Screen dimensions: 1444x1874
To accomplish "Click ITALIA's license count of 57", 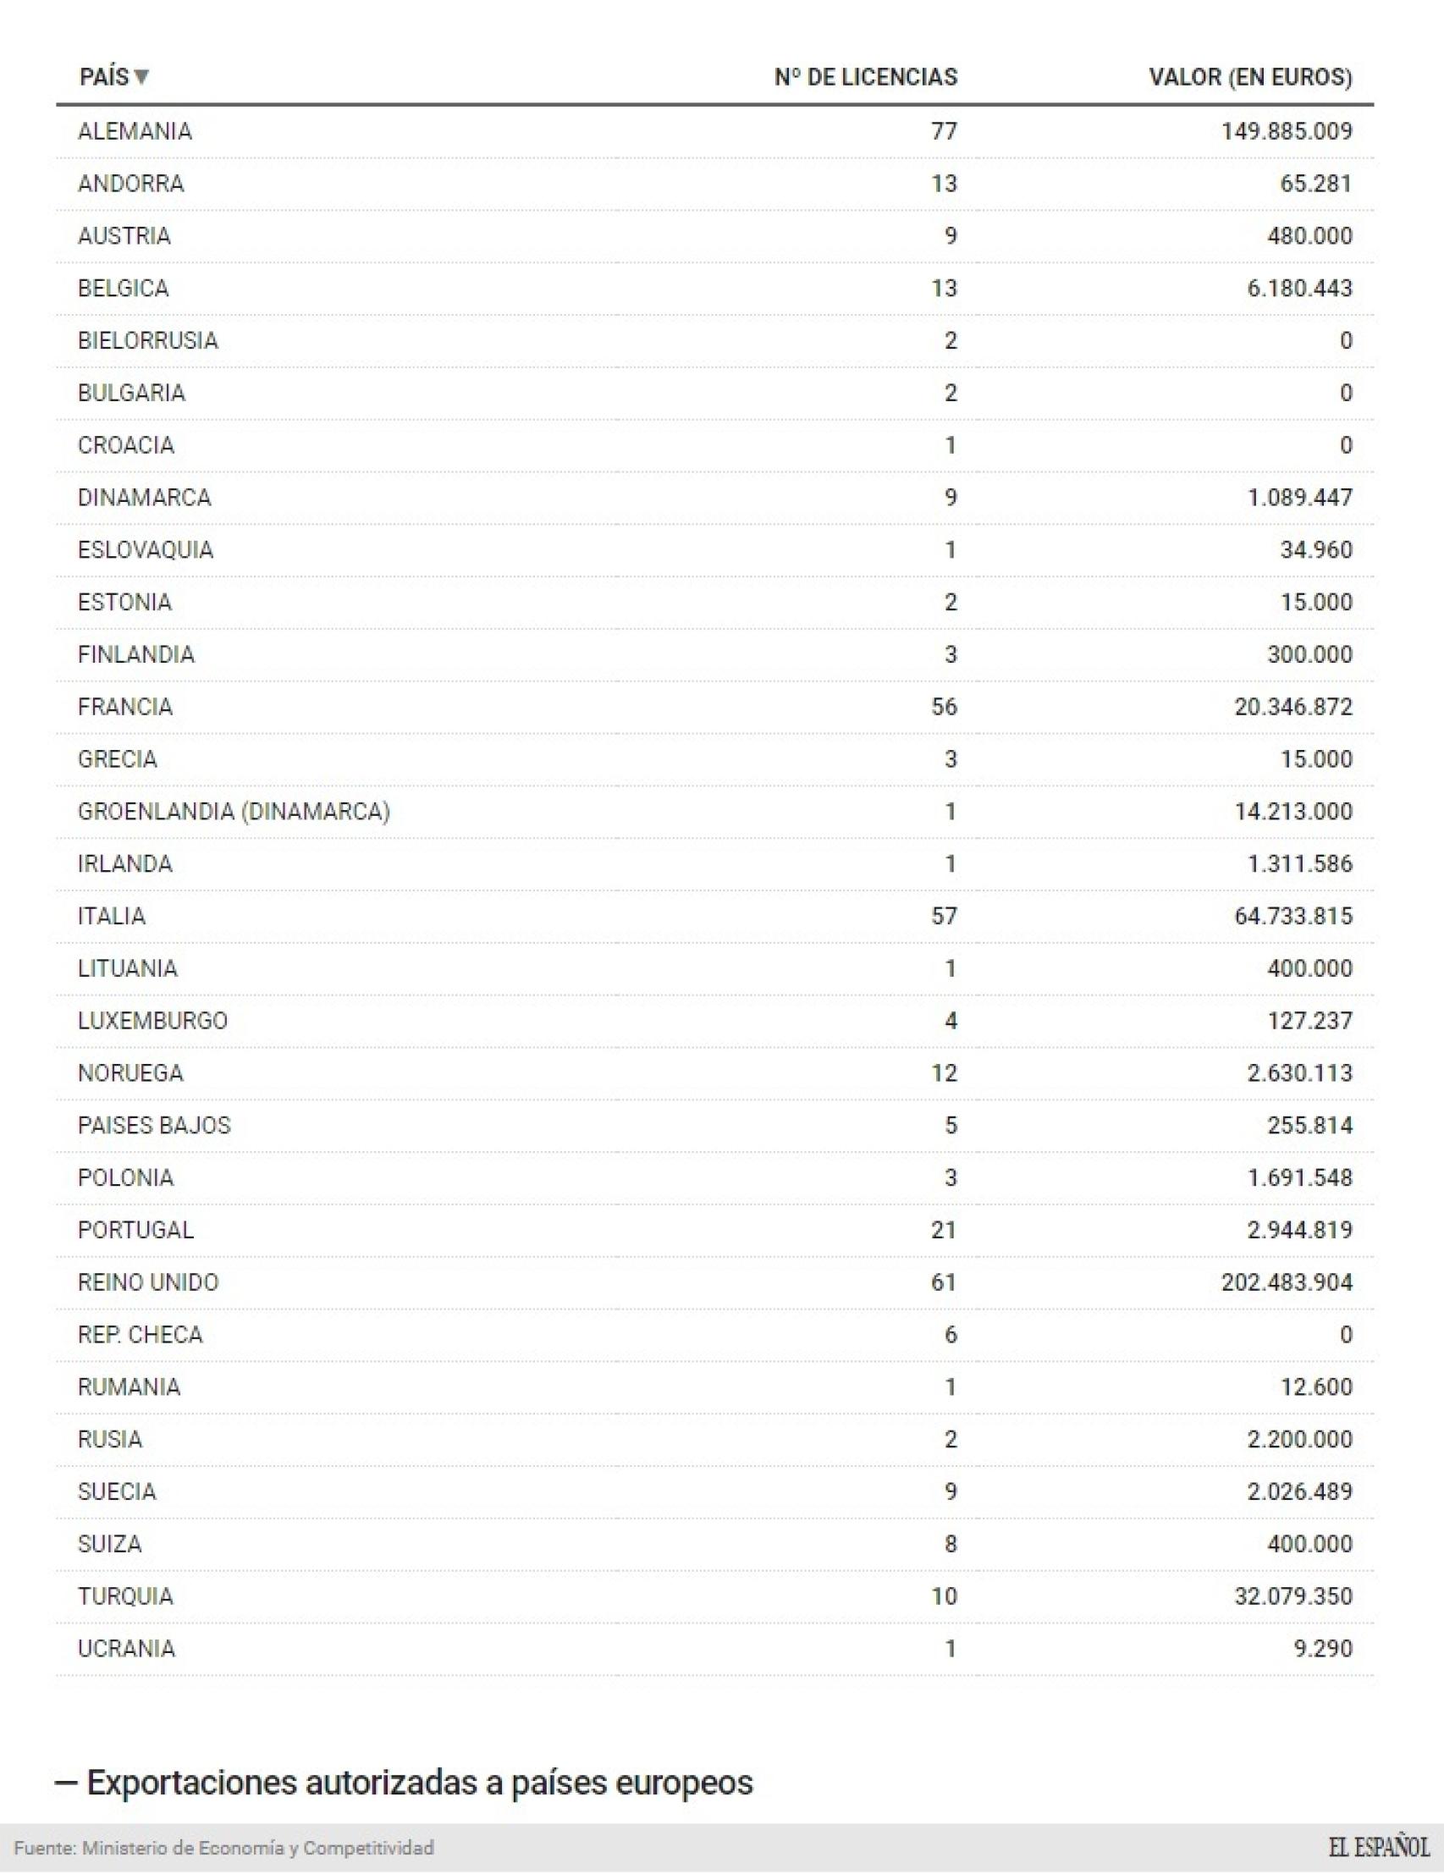I will point(944,916).
